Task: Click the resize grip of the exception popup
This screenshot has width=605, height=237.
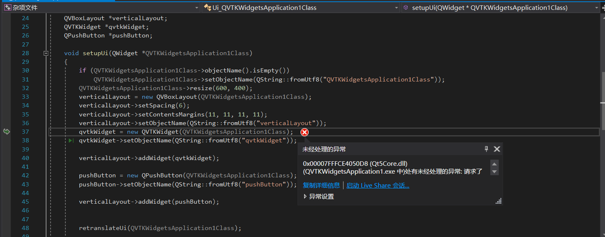Action: pos(498,200)
